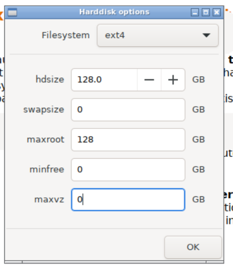Image resolution: width=233 pixels, height=269 pixels.
Task: Minimize the Harddisk options dialog
Action: click(195, 12)
